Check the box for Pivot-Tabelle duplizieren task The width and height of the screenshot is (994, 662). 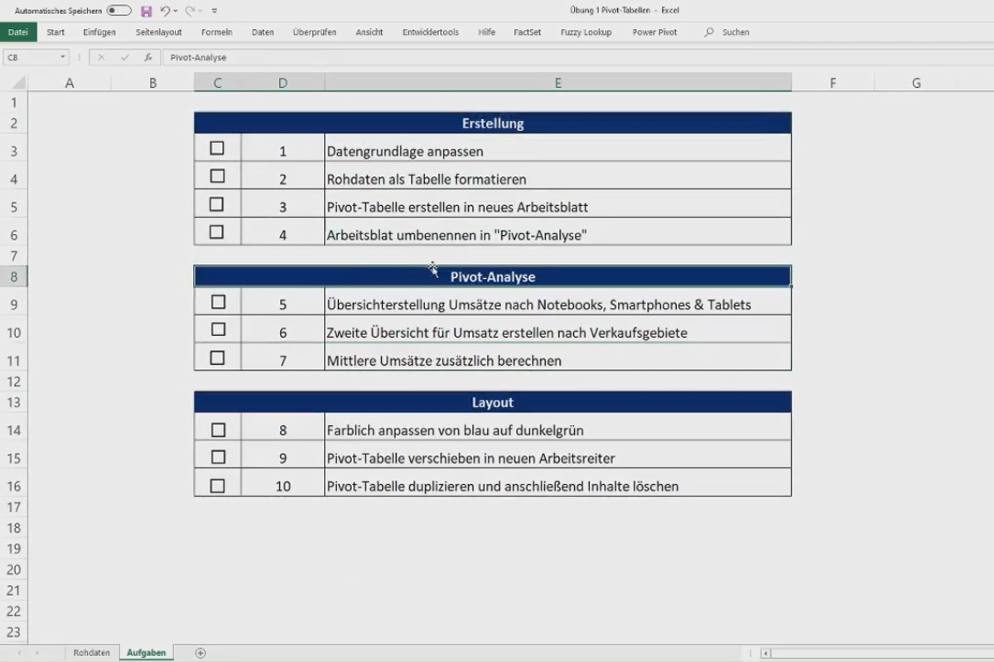217,487
